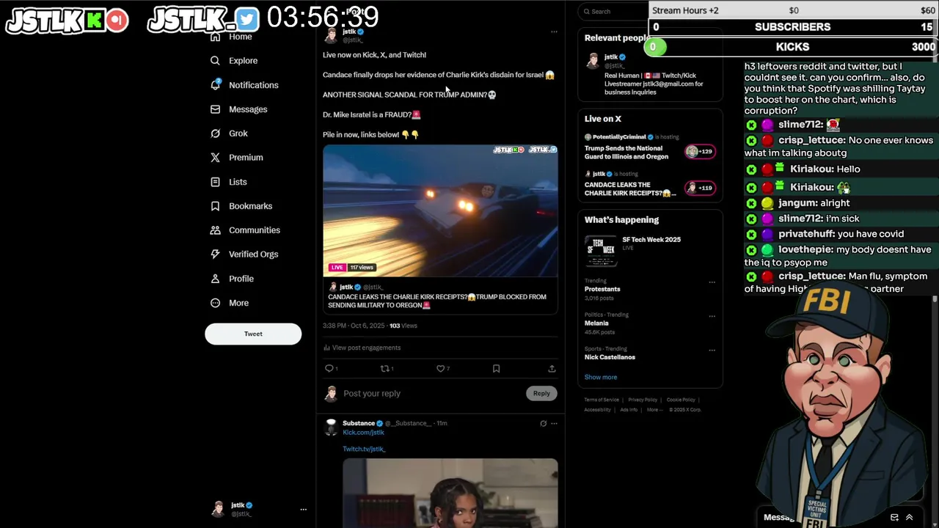Open three-dot menu on jstlk post

tap(554, 32)
